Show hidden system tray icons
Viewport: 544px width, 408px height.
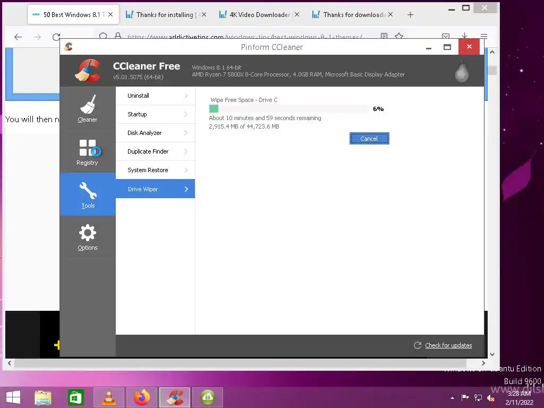452,398
